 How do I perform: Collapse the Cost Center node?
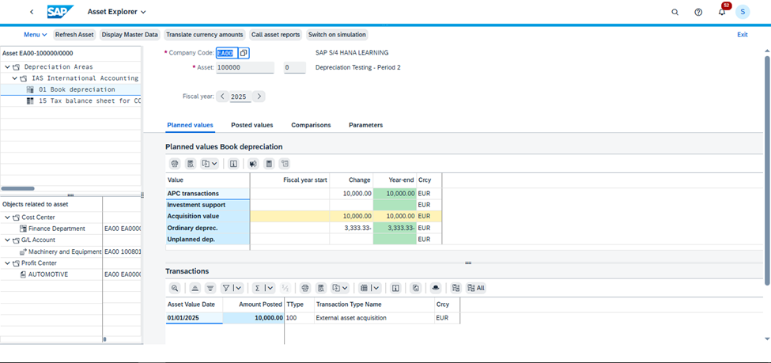tap(7, 217)
